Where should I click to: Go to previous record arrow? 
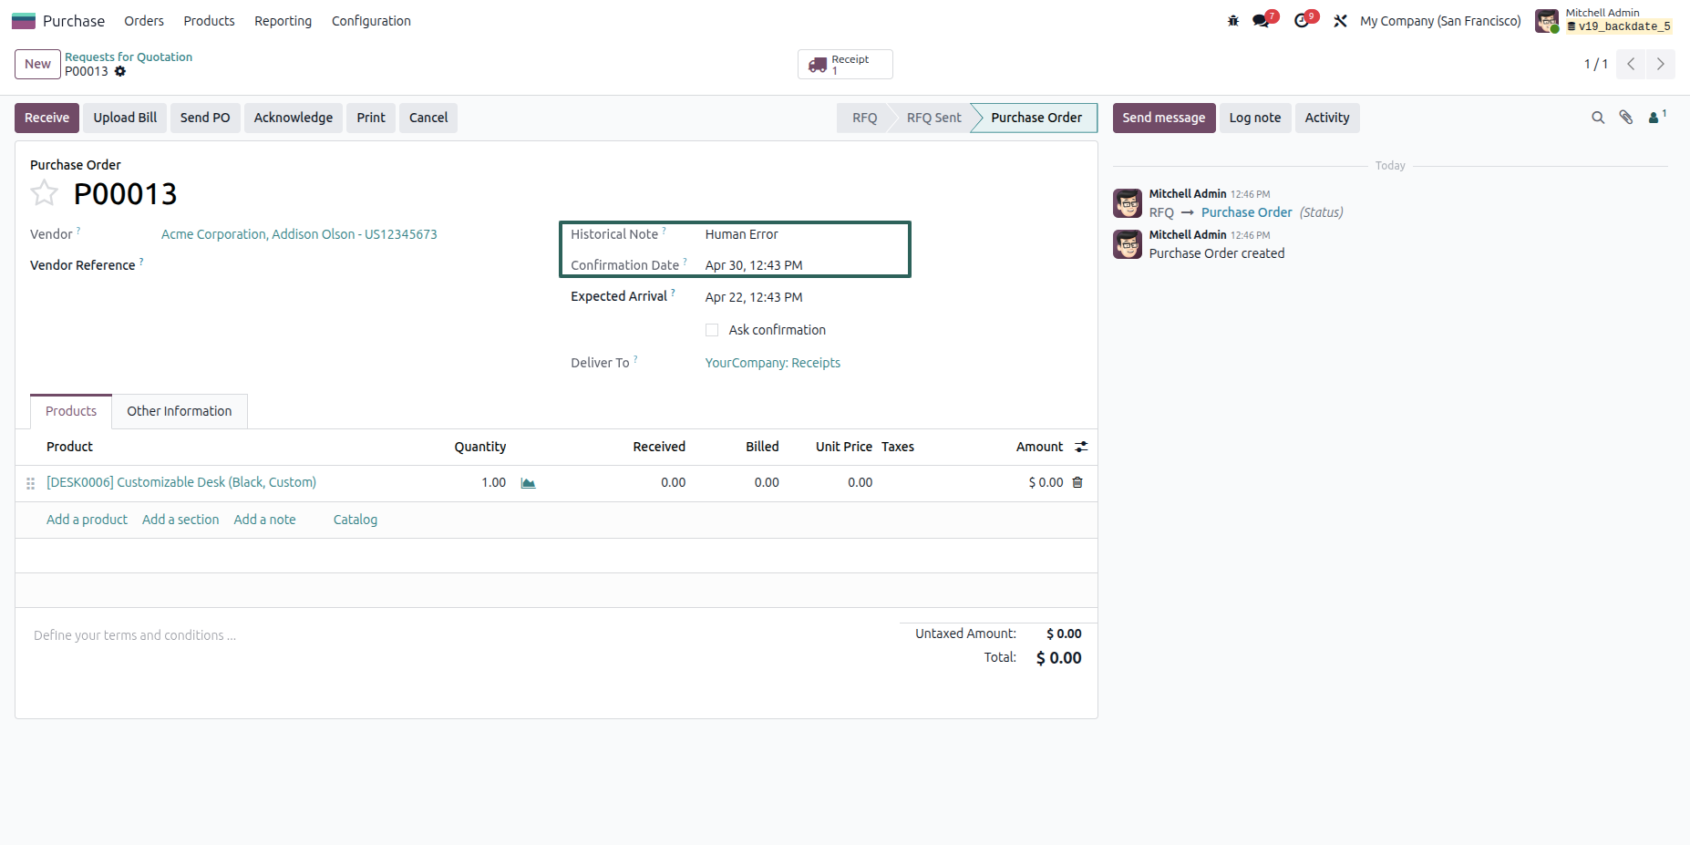coord(1631,64)
